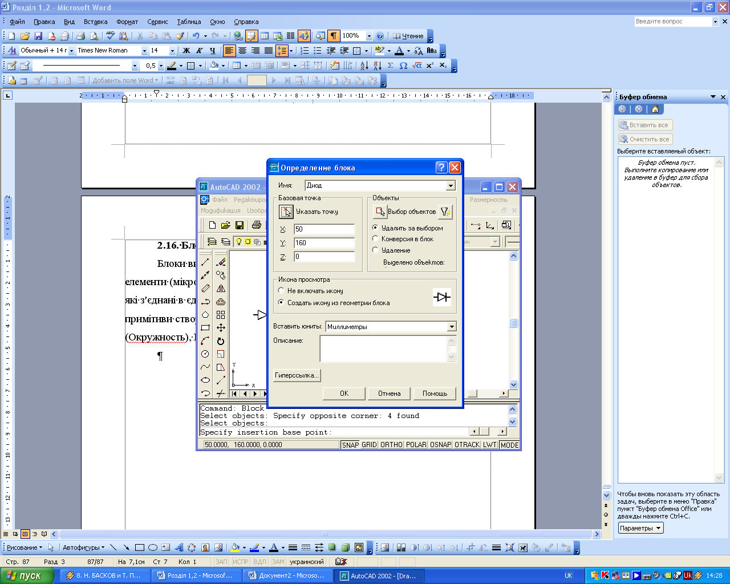Click the dialog help question-mark icon
The width and height of the screenshot is (730, 584).
click(441, 167)
